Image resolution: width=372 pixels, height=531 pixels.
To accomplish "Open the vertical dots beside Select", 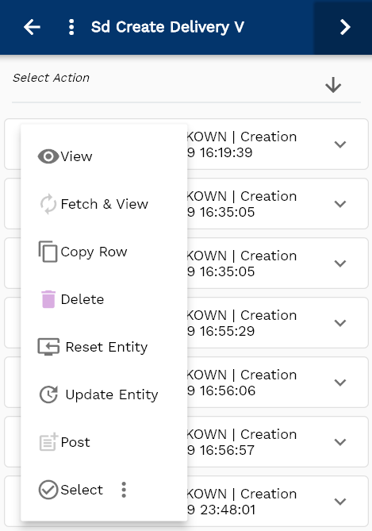I will click(124, 490).
